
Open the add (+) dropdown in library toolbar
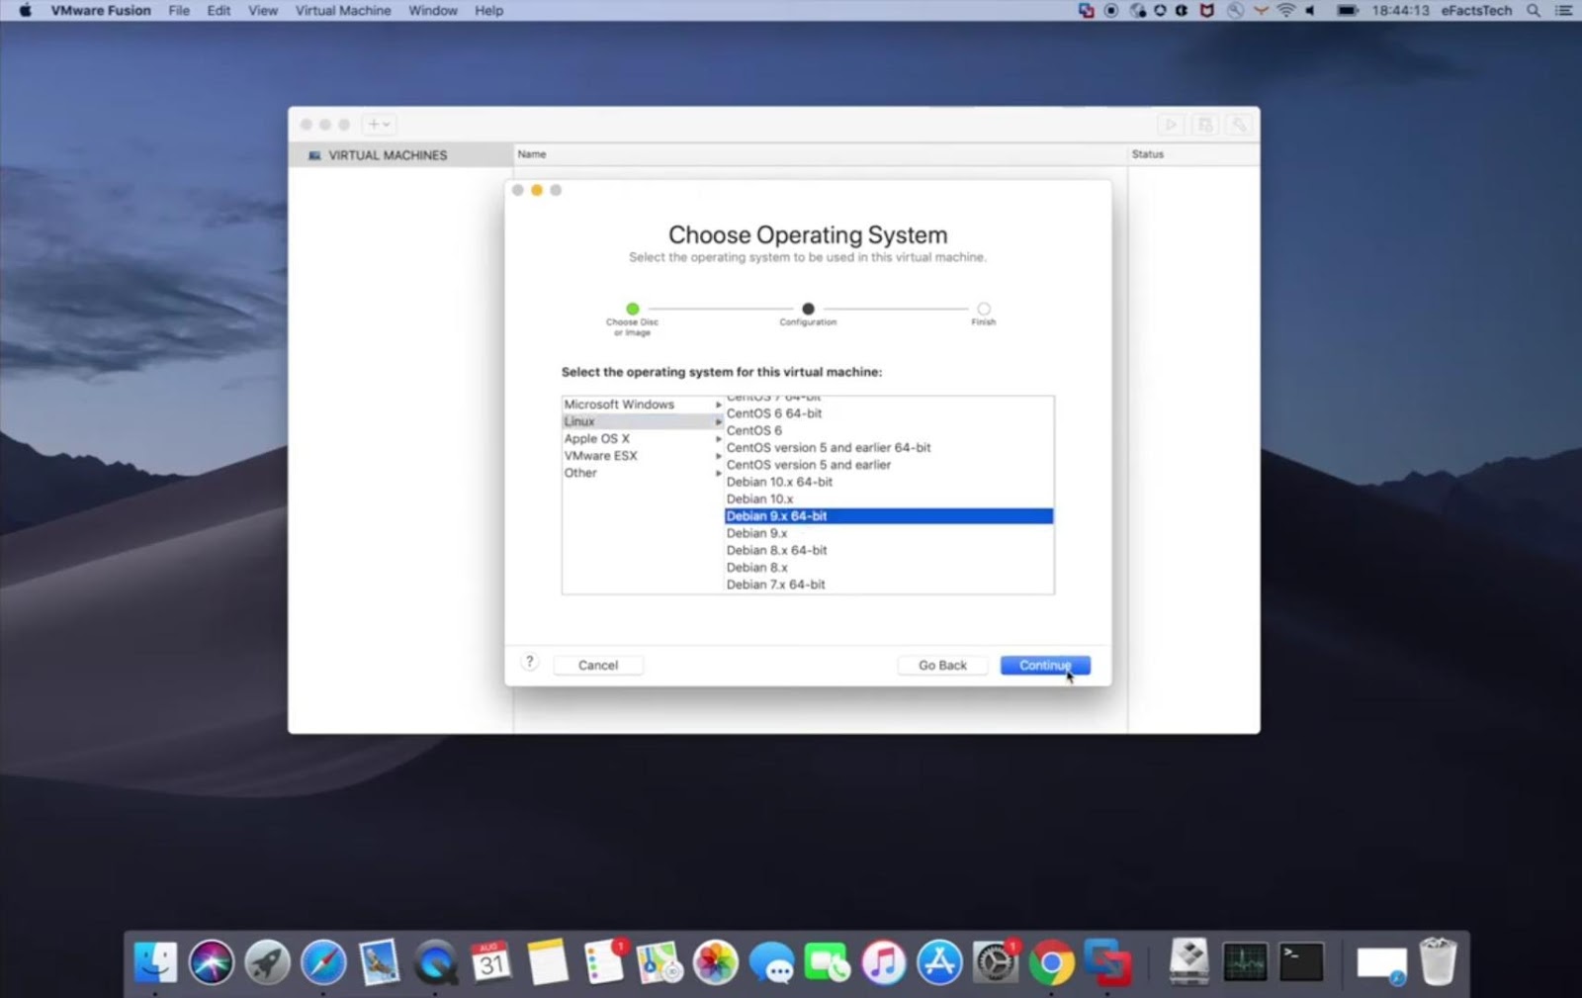[379, 125]
